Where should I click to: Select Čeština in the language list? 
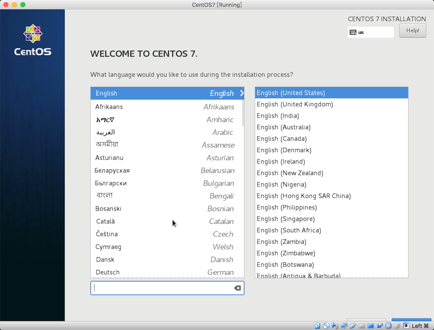(167, 234)
